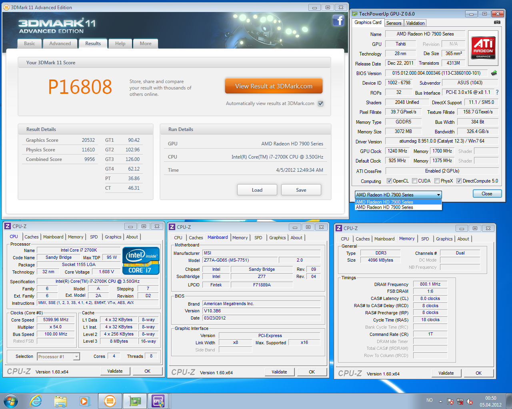Image resolution: width=512 pixels, height=409 pixels.
Task: Click the 3DMark 11 title bar icon
Action: pos(6,7)
